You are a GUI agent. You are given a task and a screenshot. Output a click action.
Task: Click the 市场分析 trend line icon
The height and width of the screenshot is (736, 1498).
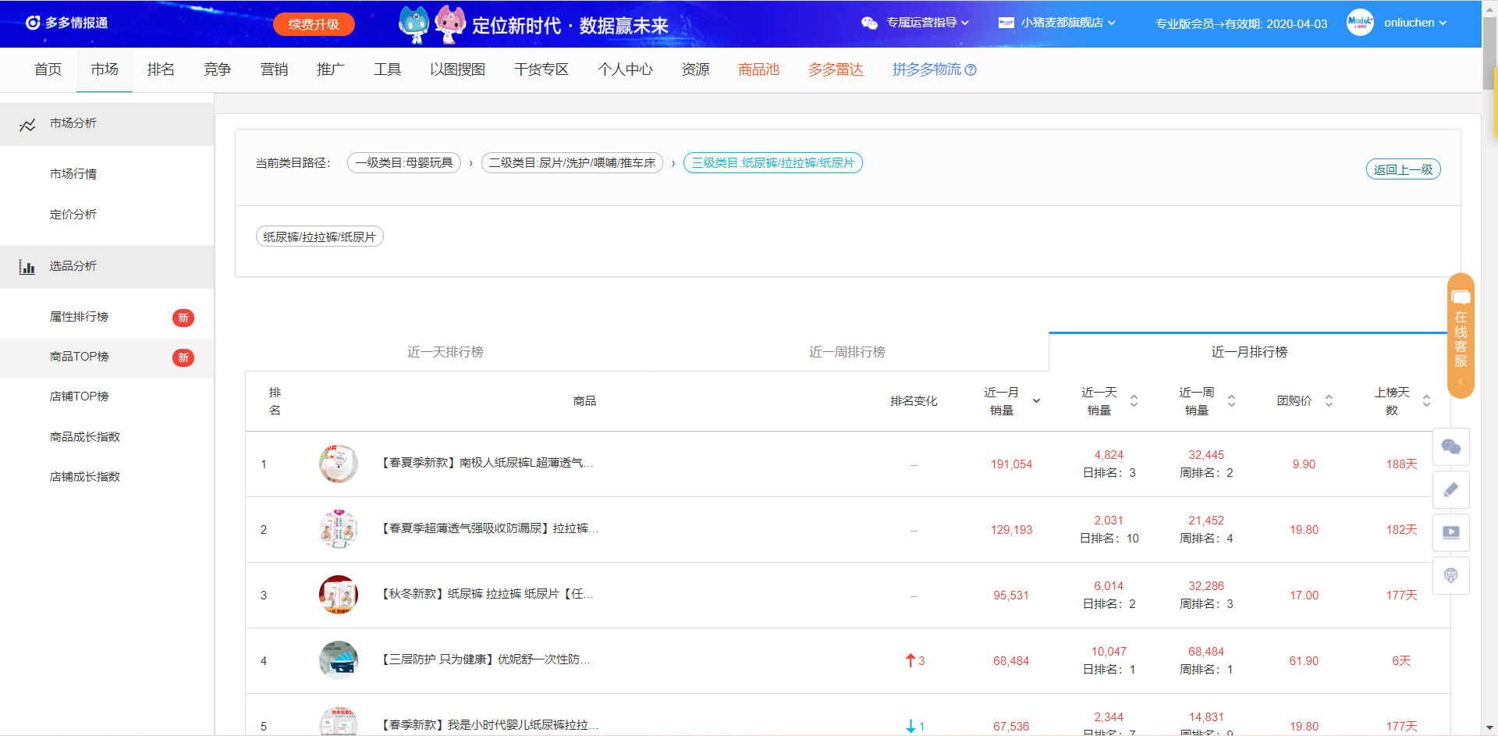(x=27, y=124)
